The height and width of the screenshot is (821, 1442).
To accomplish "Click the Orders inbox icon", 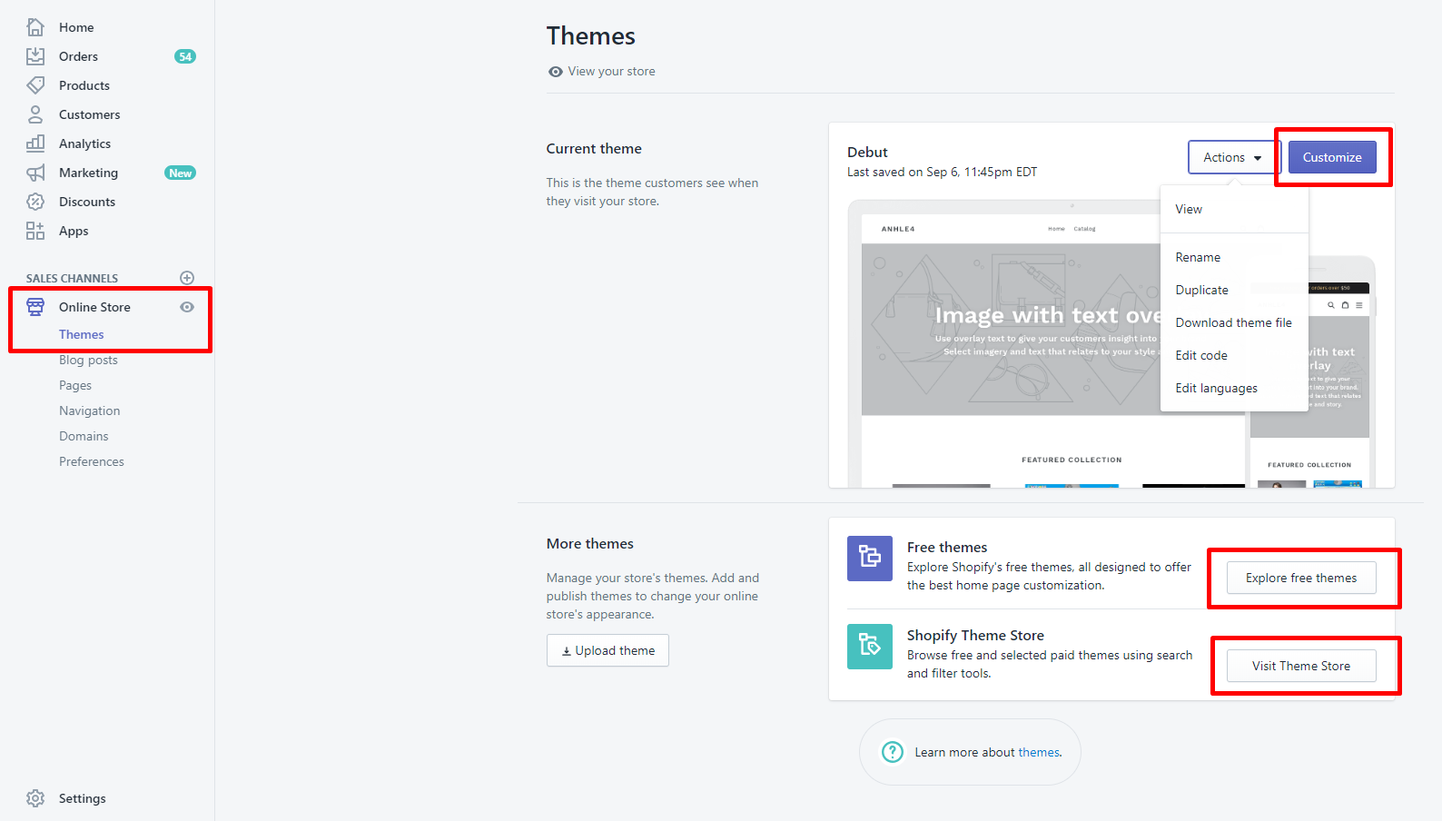I will tap(35, 56).
